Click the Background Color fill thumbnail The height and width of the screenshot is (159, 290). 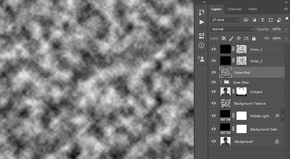click(x=226, y=129)
